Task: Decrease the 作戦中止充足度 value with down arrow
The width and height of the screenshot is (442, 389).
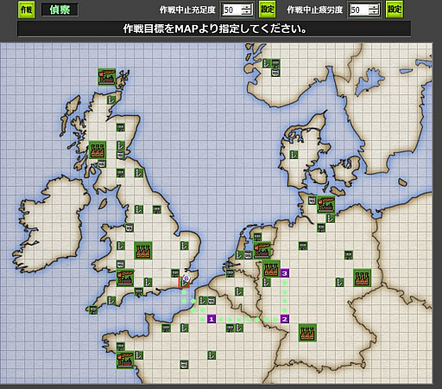Action: 246,12
